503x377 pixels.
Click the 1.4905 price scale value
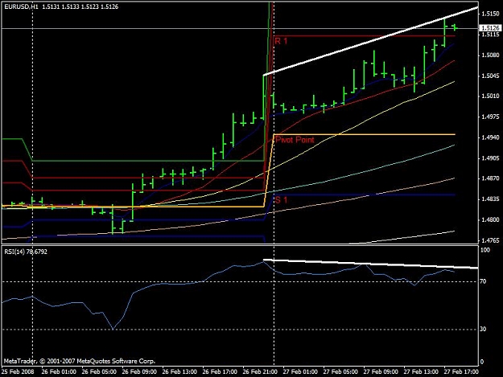pyautogui.click(x=490, y=158)
